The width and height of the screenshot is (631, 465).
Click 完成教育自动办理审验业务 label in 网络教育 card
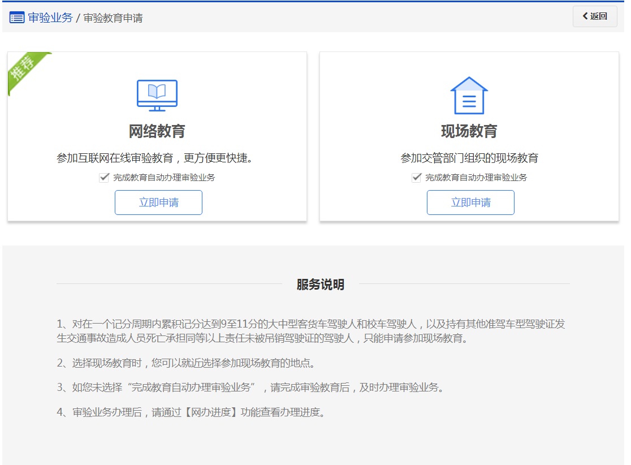click(164, 178)
